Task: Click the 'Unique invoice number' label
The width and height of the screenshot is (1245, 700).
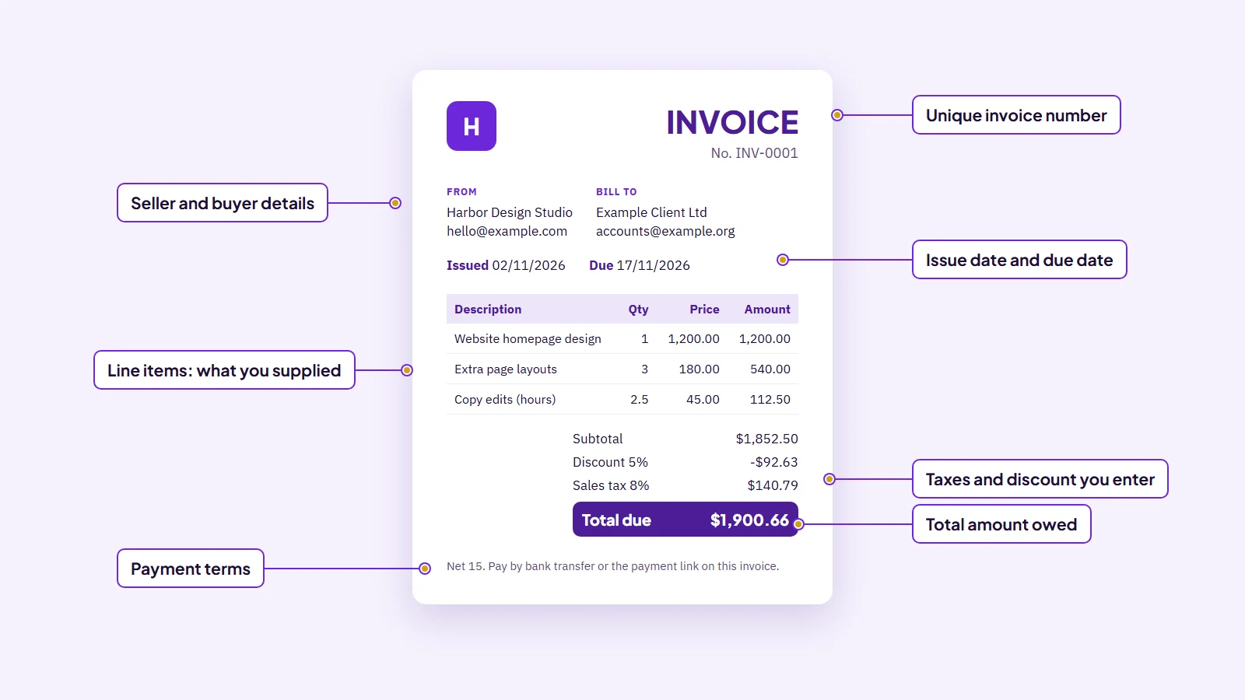Action: pos(1016,115)
